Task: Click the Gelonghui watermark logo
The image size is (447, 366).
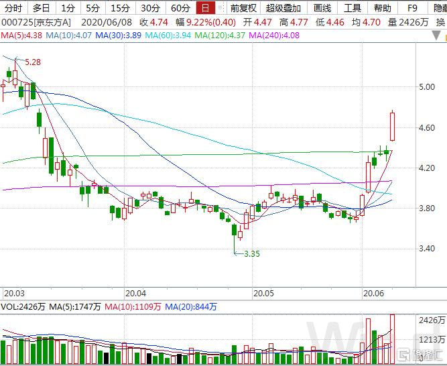Action: pos(422,355)
